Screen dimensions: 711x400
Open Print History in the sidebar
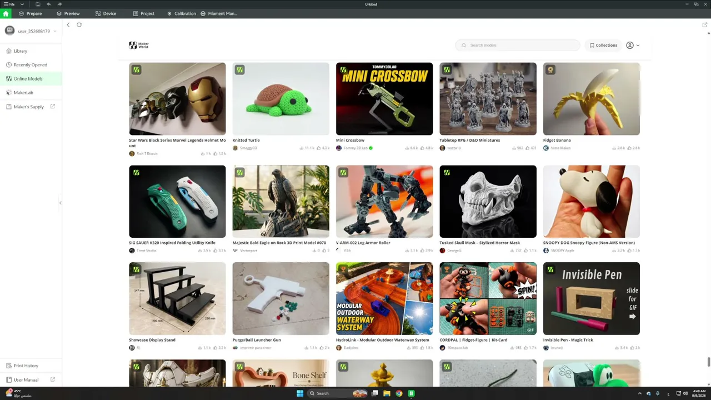click(x=31, y=366)
